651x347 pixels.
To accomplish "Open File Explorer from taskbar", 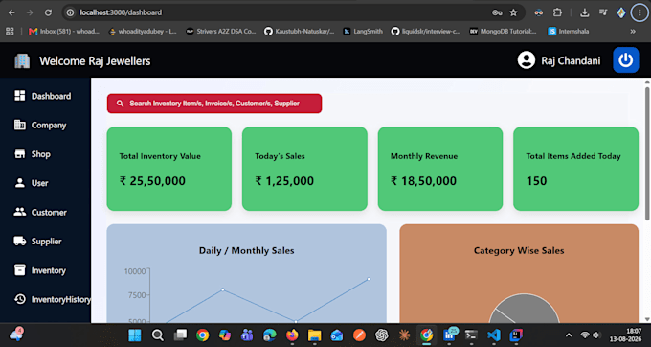I will pos(315,335).
